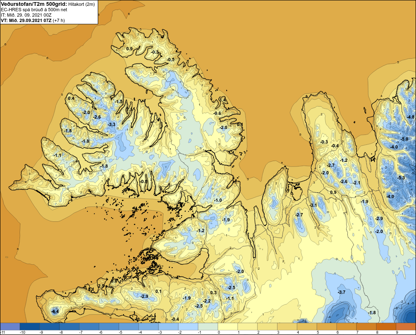
Task: Click the legend swatch right of 9
Action: (406, 326)
